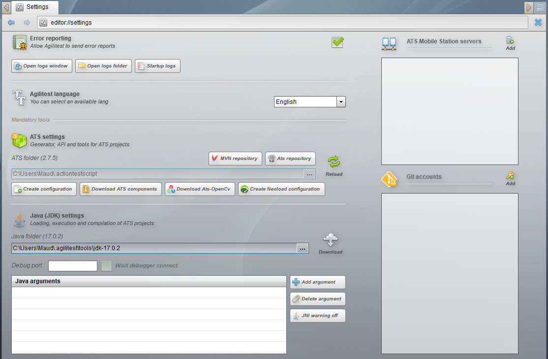Navigate forward with the right arrow
The image size is (548, 359).
pos(27,22)
